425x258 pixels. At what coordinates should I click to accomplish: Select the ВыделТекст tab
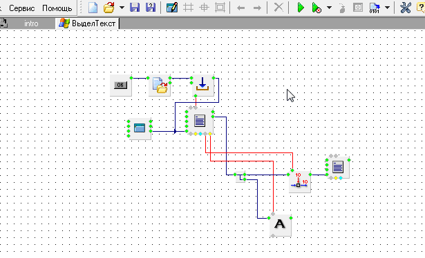[x=88, y=23]
